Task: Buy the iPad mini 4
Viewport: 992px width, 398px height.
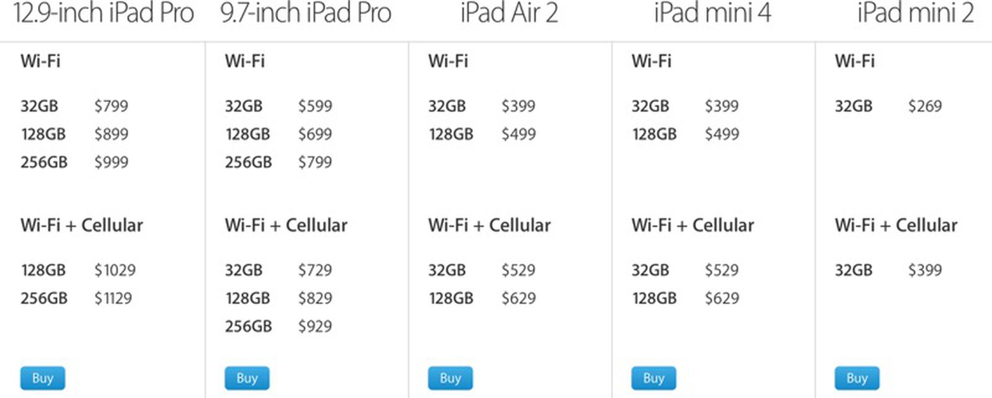Action: (x=653, y=378)
